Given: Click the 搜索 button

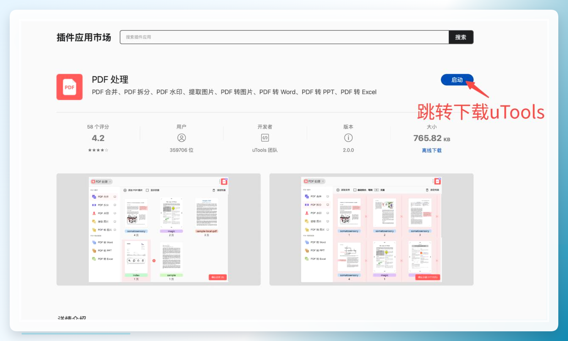Looking at the screenshot, I should [x=461, y=37].
